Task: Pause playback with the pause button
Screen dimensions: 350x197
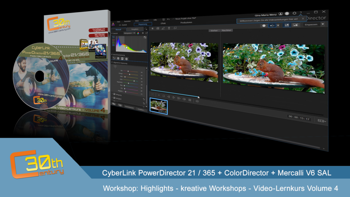Action: tap(159, 95)
